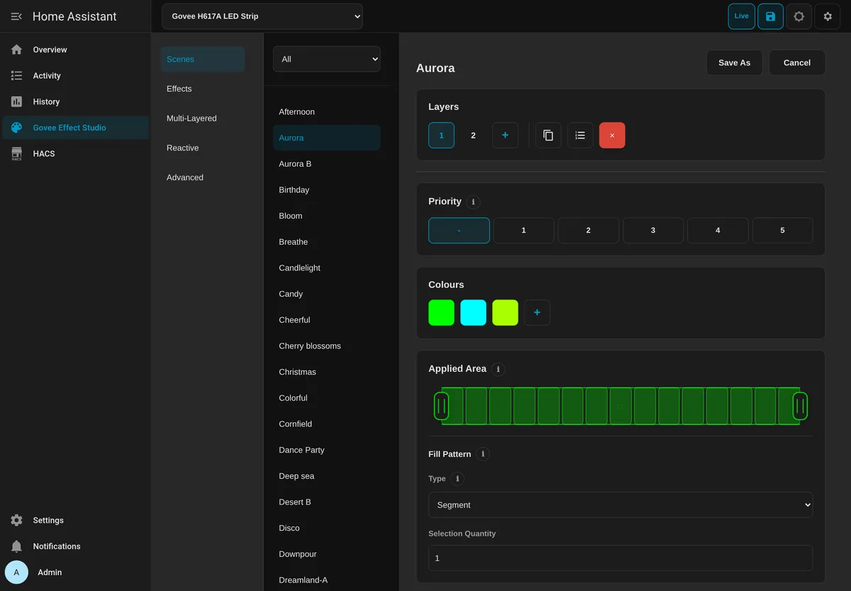Select the Cherry blossoms scene
This screenshot has height=591, width=851.
click(327, 346)
